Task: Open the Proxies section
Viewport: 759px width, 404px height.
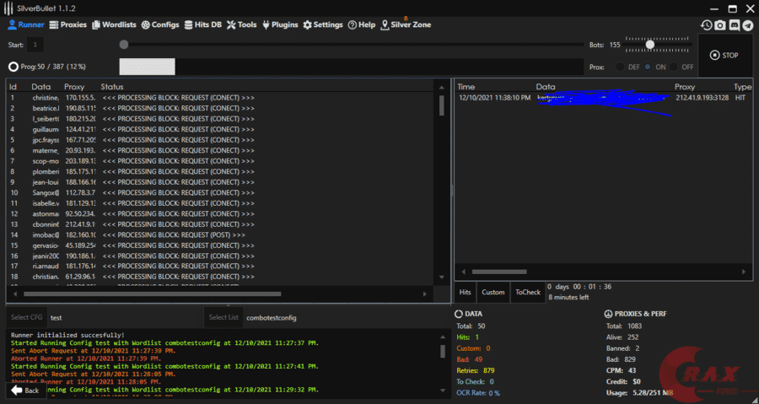Action: 67,25
